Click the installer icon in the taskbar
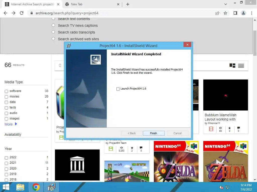Screen dimensions: 257x192 51,187
